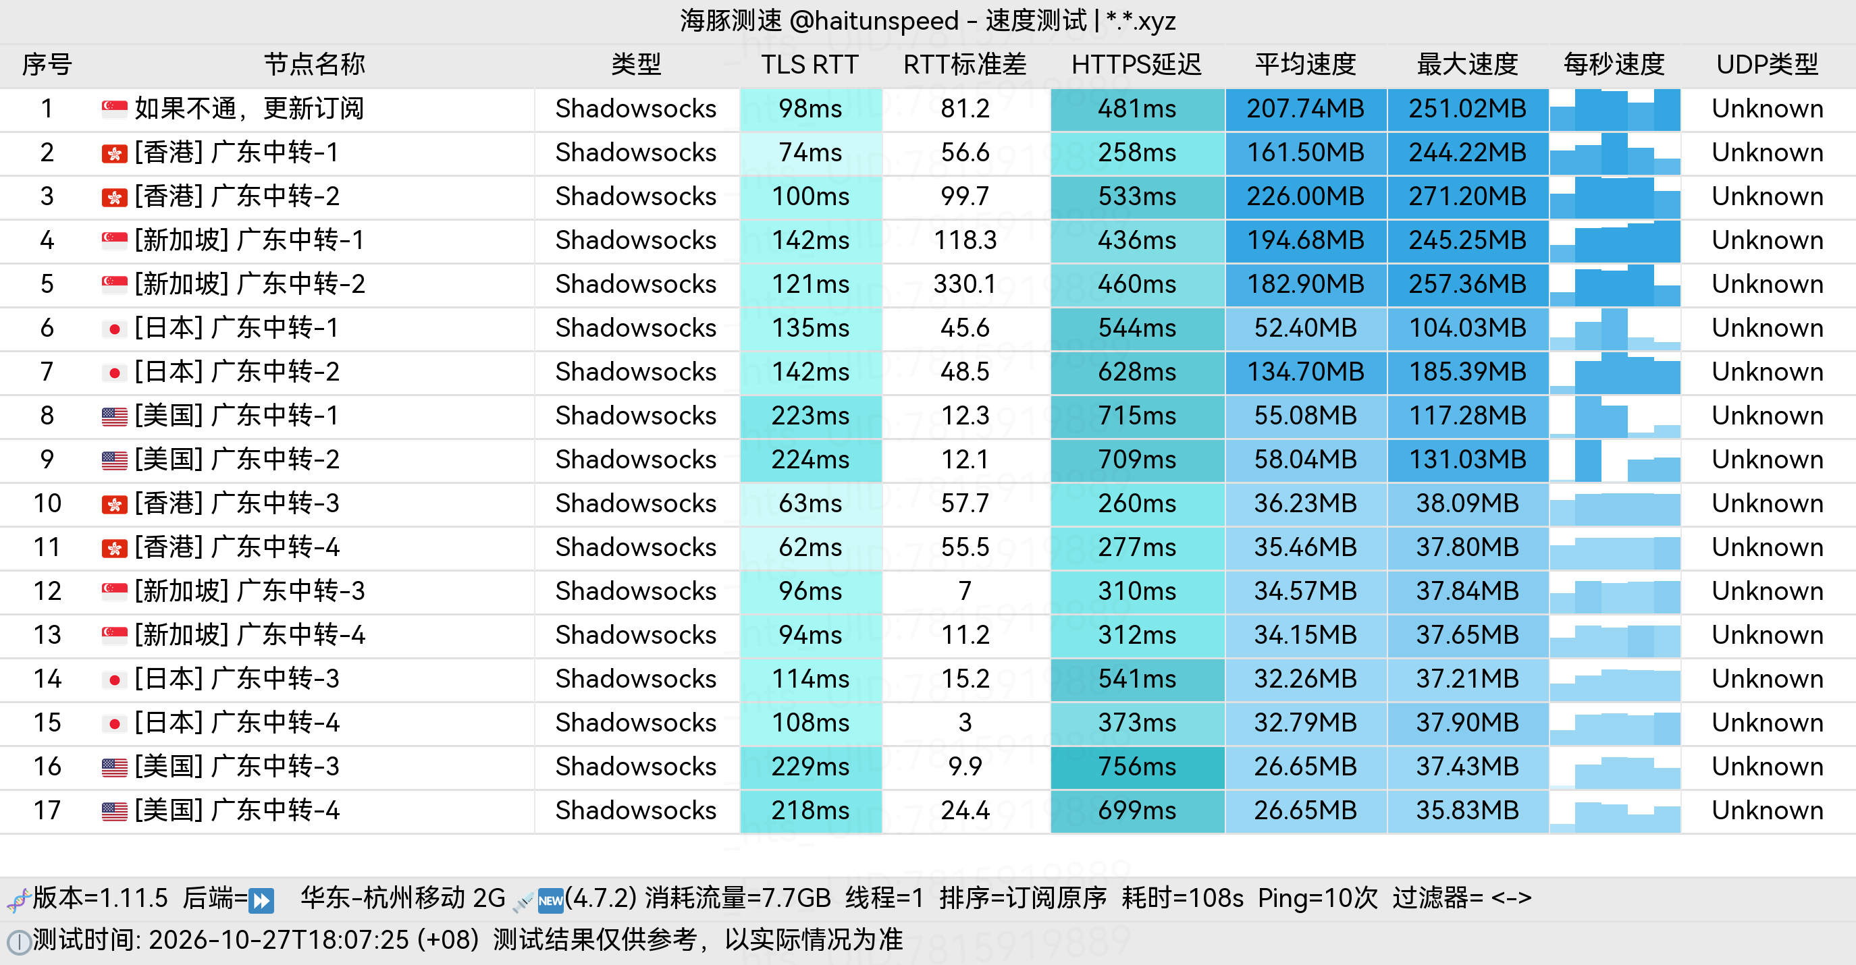Click TLS RTT cell 224ms
This screenshot has height=965, width=1856.
[x=811, y=460]
